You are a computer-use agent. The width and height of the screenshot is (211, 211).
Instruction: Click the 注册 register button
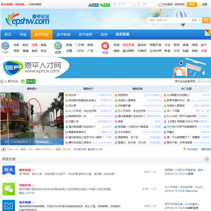point(205,5)
